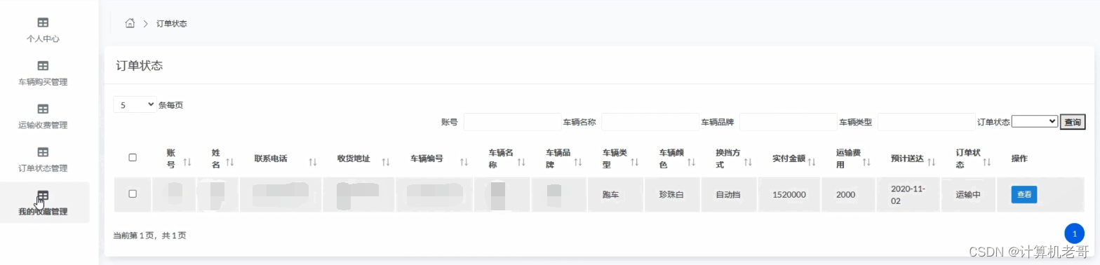The width and height of the screenshot is (1100, 265).
Task: Open the 订单状态管理 sidebar icon
Action: click(x=43, y=152)
